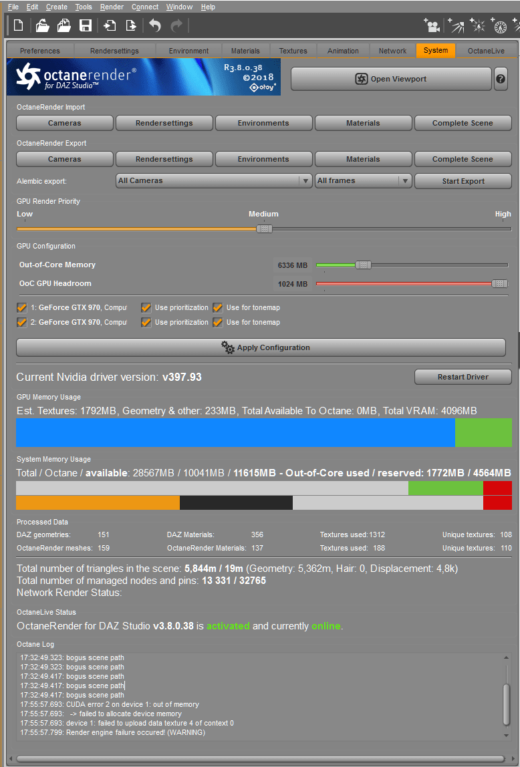
Task: Click the Apply Configuration button
Action: click(261, 347)
